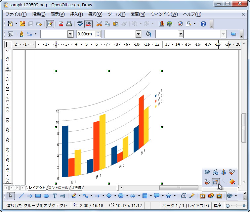The width and height of the screenshot is (250, 212).
Task: Open the ファイル(F) menu
Action: [16, 14]
